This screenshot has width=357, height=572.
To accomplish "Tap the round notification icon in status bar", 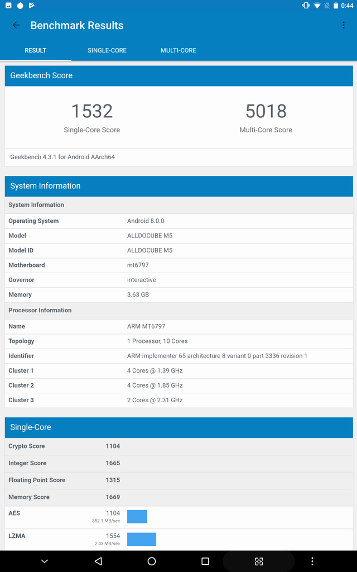I will [x=20, y=6].
